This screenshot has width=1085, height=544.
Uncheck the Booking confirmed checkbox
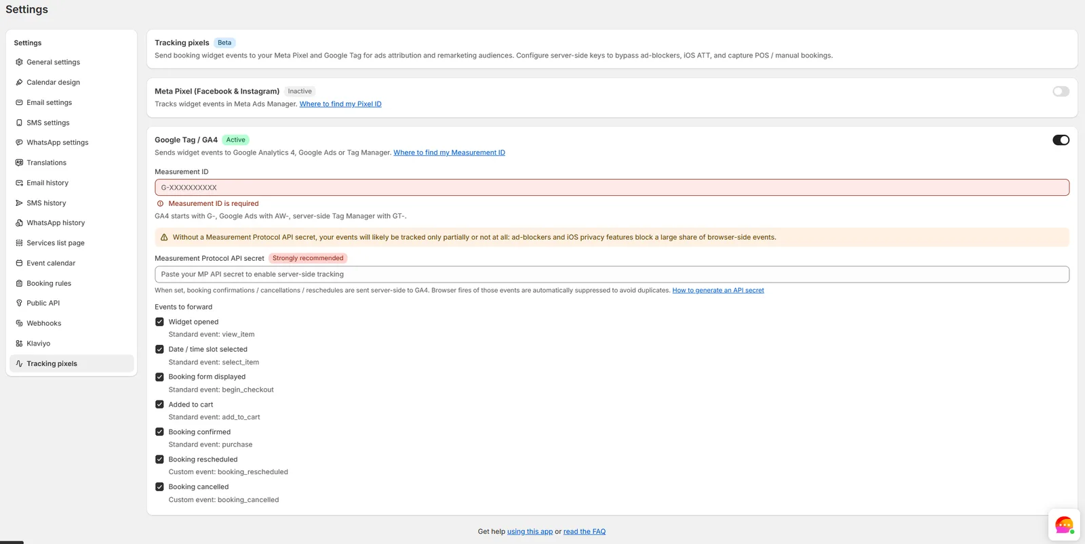click(159, 432)
